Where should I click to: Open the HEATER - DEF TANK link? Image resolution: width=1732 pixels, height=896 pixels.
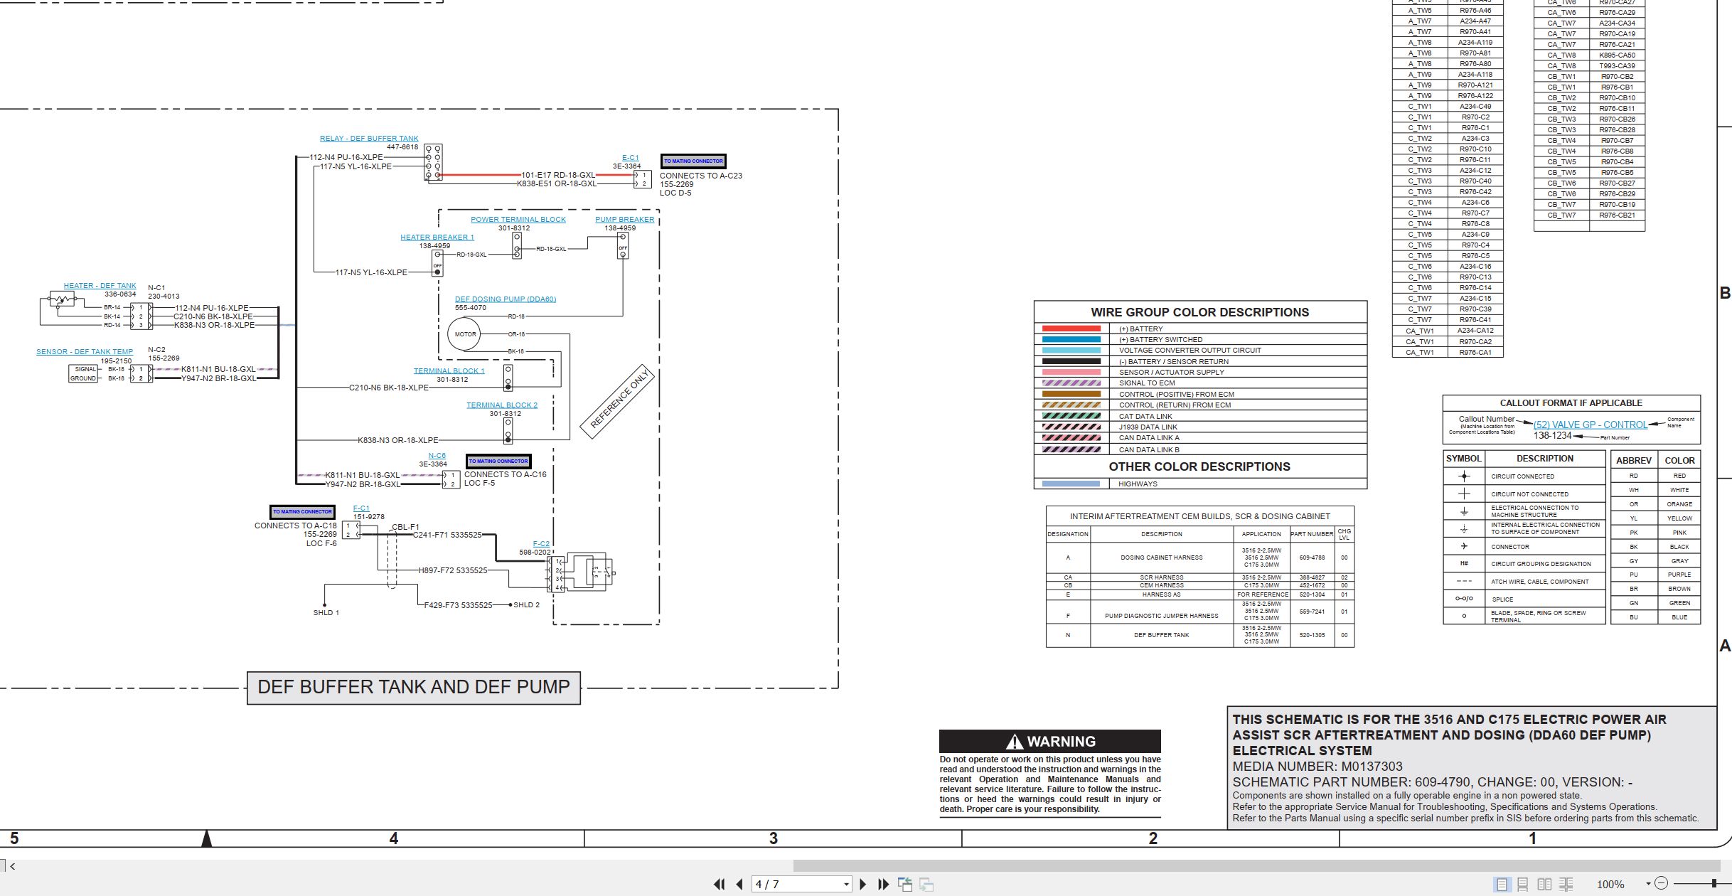[x=100, y=286]
